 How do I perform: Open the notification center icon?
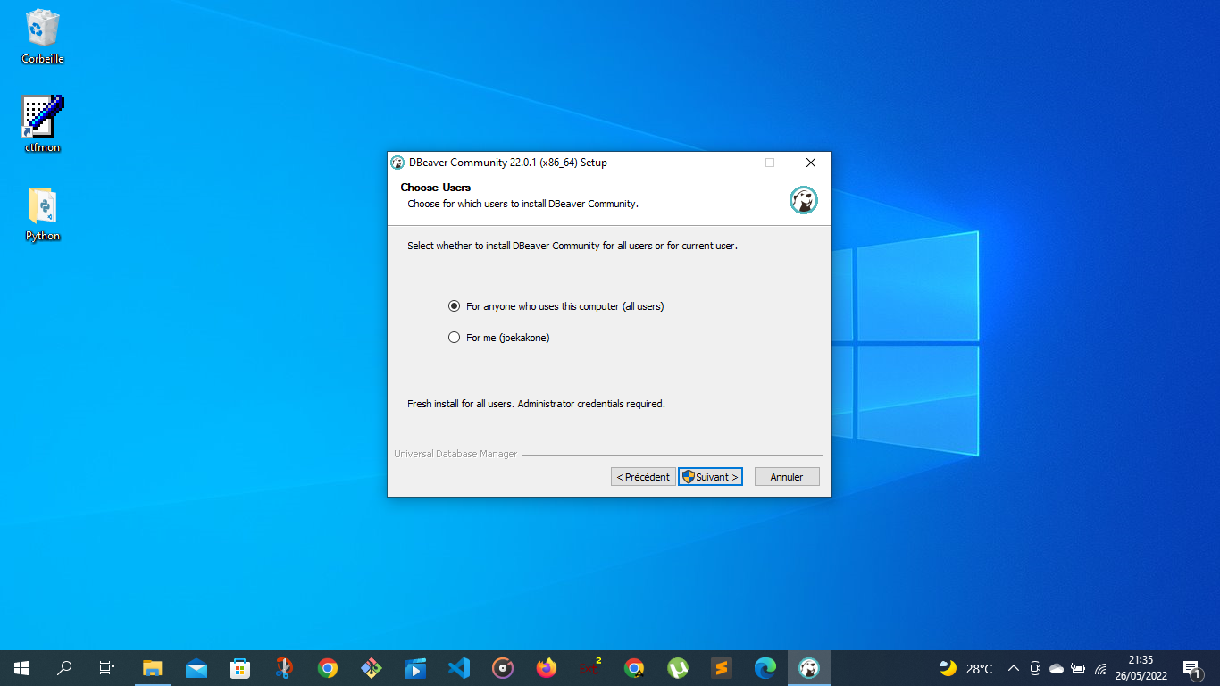[1191, 668]
